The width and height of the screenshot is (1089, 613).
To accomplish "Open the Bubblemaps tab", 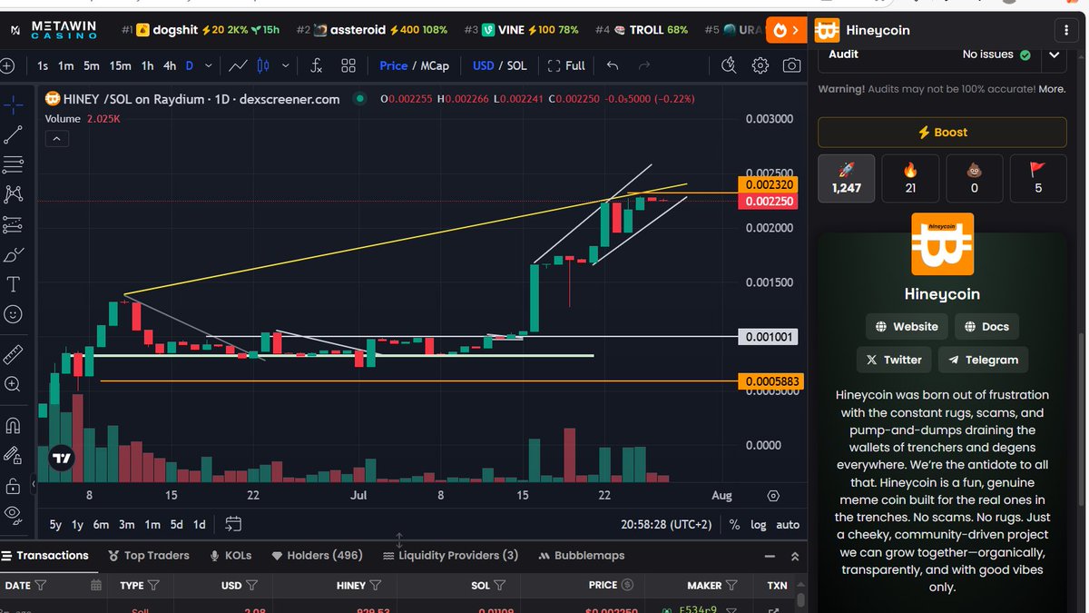I will 582,556.
